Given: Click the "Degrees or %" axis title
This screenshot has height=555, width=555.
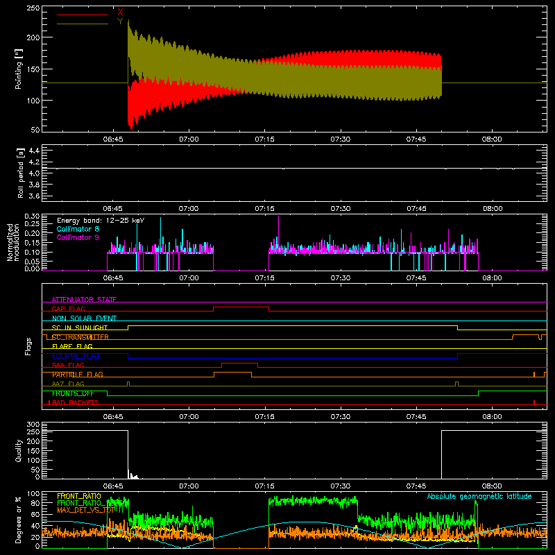Looking at the screenshot, I should pos(19,520).
